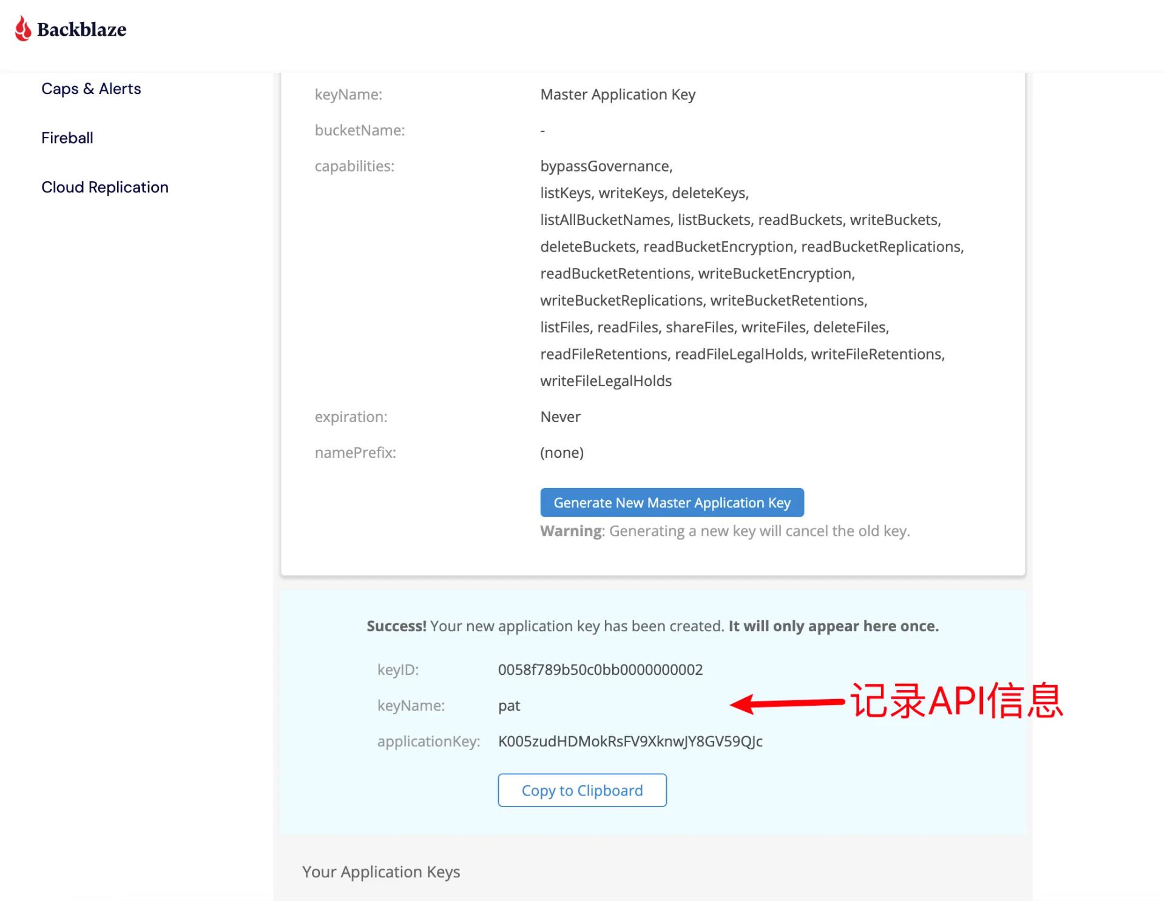The image size is (1165, 901).
Task: Click Copy to Clipboard button
Action: [582, 790]
